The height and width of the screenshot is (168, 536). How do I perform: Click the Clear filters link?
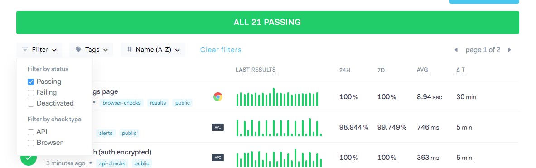click(221, 50)
